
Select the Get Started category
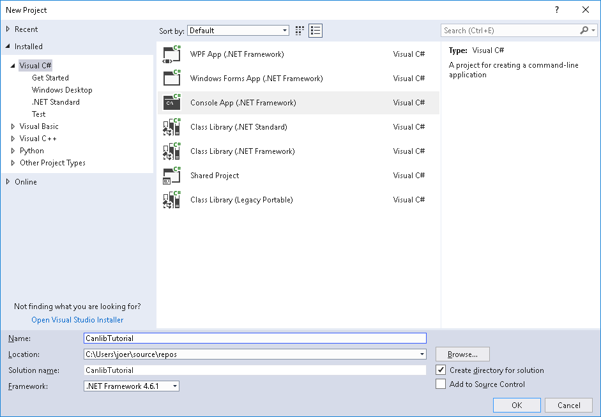(50, 78)
